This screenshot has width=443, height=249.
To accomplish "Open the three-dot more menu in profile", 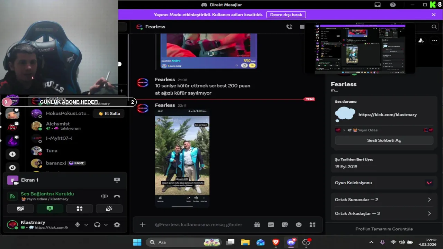I will [435, 40].
